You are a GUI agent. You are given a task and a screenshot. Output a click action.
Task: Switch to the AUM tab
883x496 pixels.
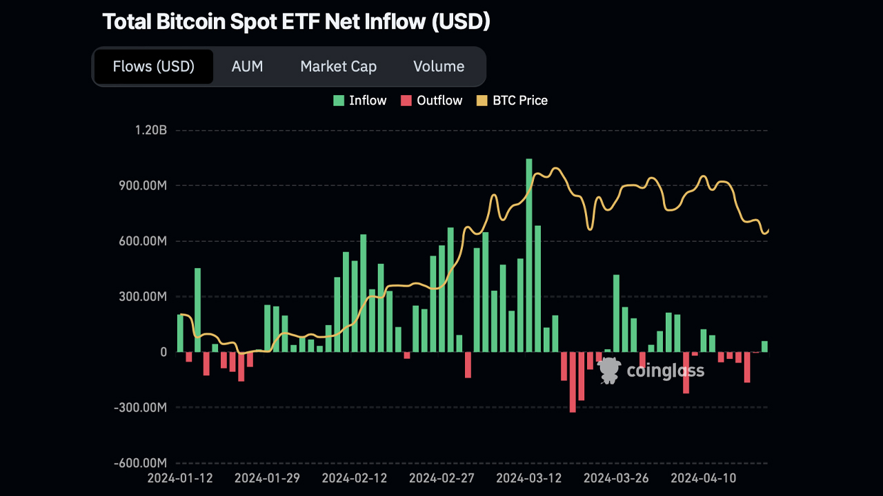point(248,66)
